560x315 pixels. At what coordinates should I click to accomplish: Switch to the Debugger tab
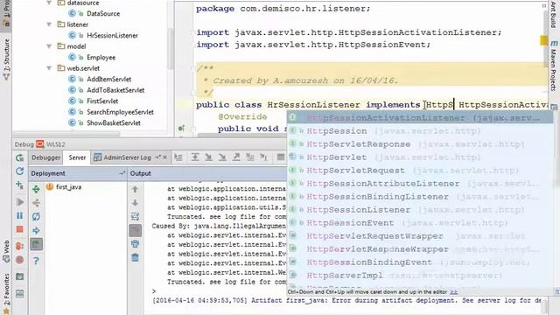coord(45,157)
